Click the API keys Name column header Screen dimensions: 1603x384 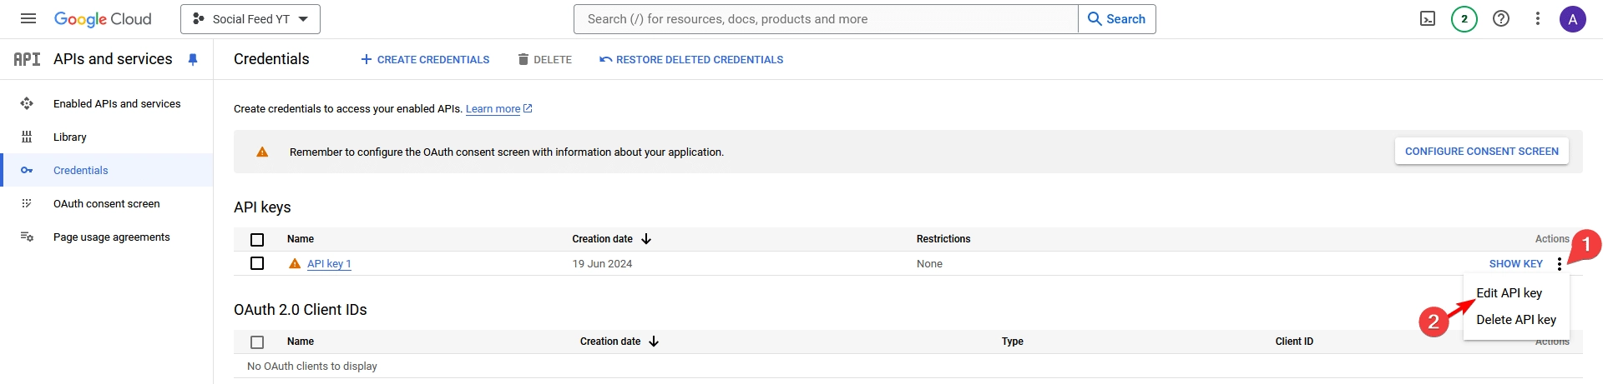[301, 239]
